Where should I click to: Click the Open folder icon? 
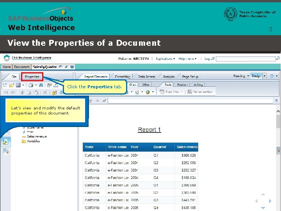point(11,85)
